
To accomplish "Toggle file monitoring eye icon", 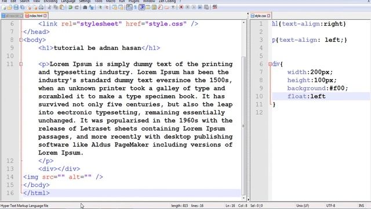I will tap(173, 8).
